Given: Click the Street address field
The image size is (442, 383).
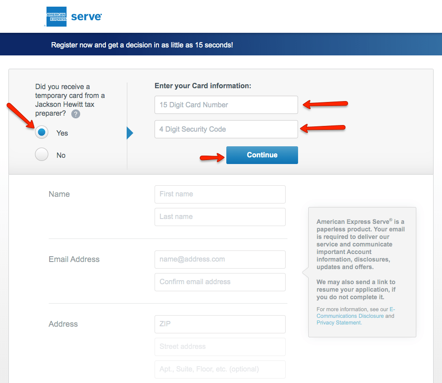Looking at the screenshot, I should pyautogui.click(x=220, y=347).
